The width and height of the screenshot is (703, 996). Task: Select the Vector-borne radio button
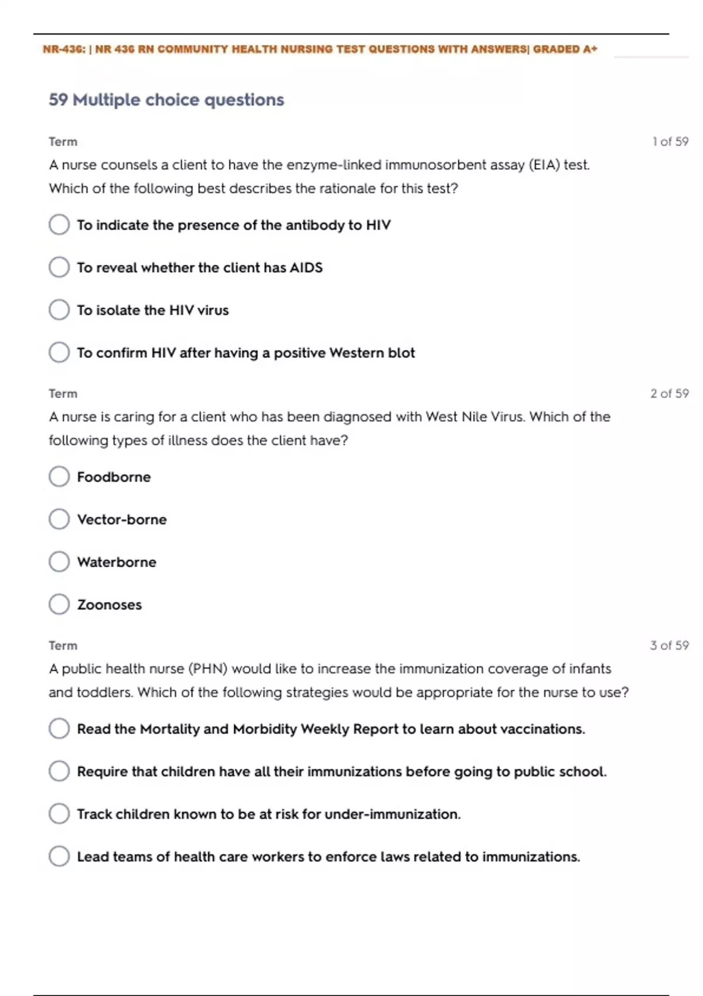point(59,519)
